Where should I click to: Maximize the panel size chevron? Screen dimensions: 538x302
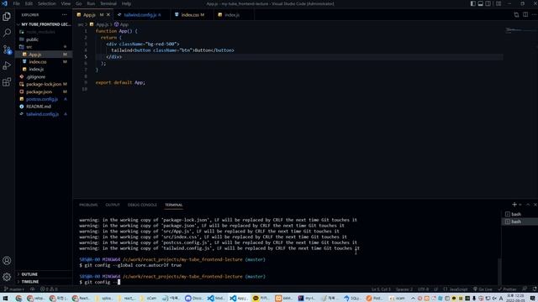(x=528, y=205)
